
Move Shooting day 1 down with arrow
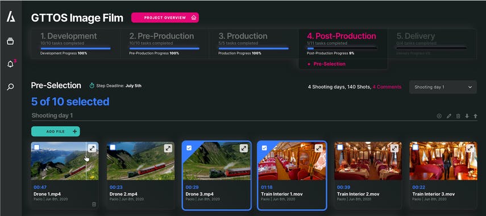pyautogui.click(x=467, y=116)
